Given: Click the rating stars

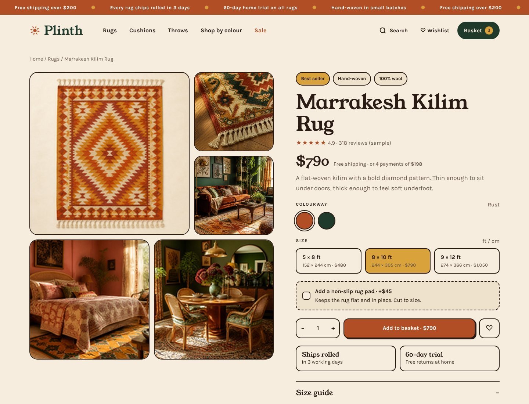Looking at the screenshot, I should click(311, 143).
